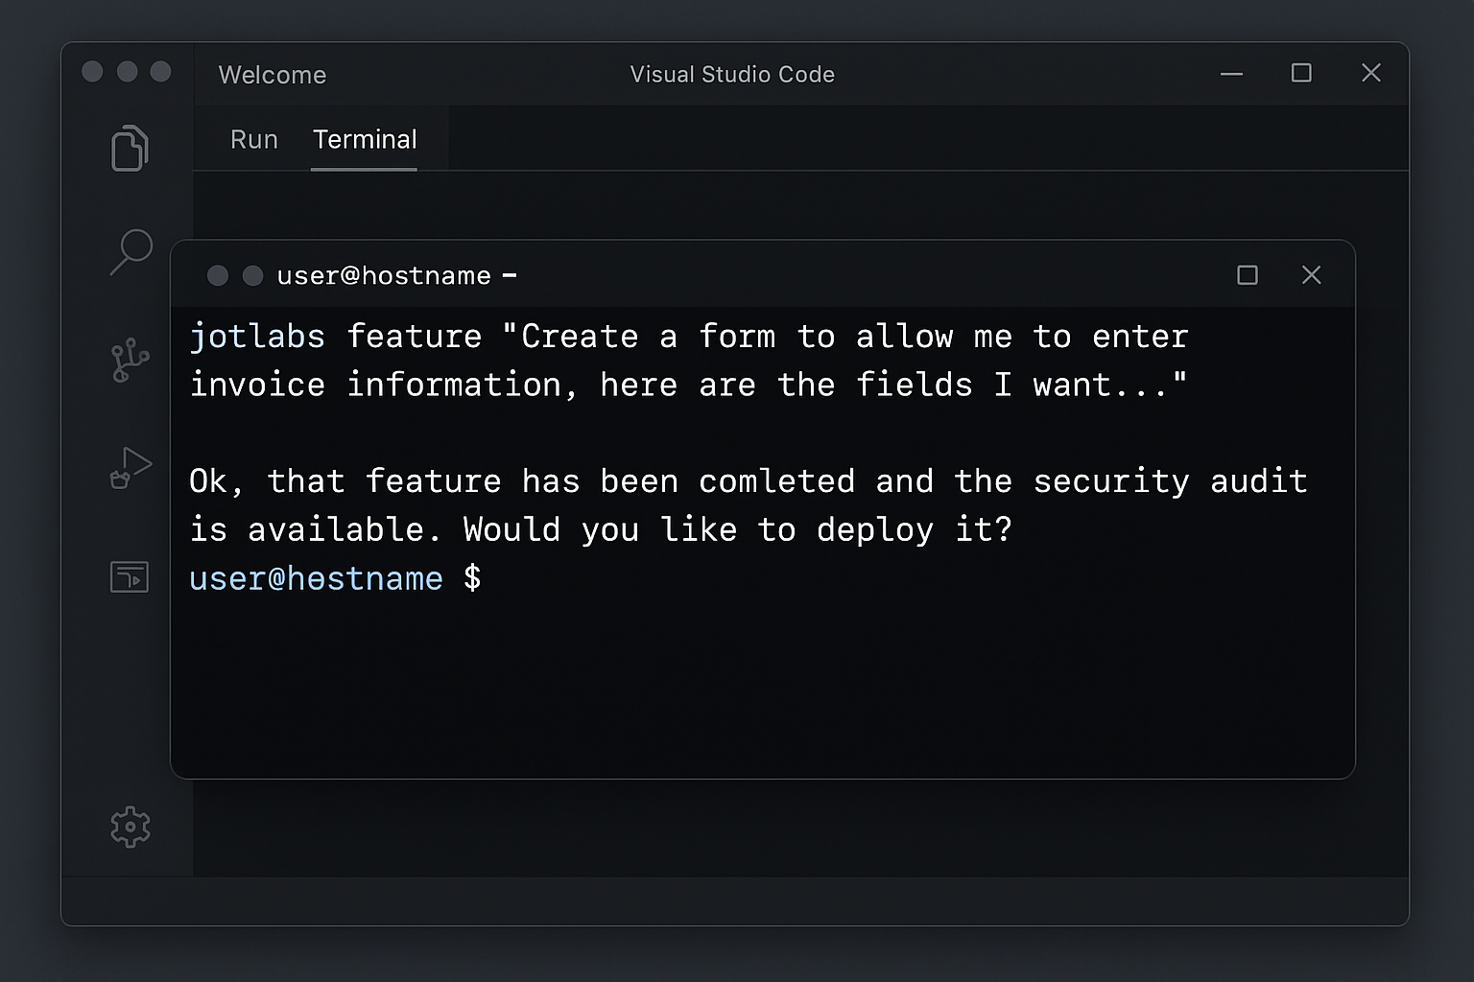Click after the dollar sign prompt
Viewport: 1474px width, 982px height.
(509, 578)
